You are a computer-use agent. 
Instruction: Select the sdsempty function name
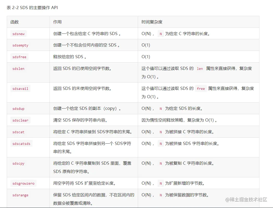tap(20, 45)
